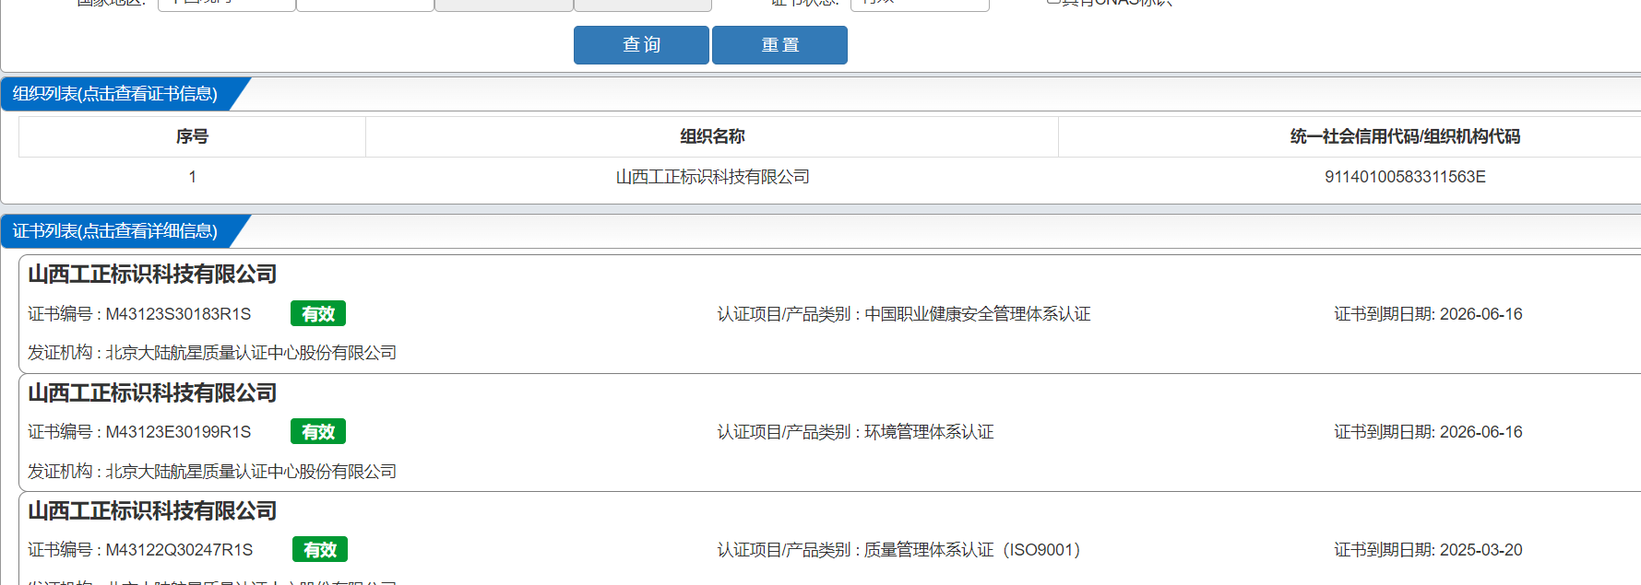Click the 有效 badge beside M43123E30199R1S
Image resolution: width=1641 pixels, height=585 pixels.
pyautogui.click(x=318, y=432)
